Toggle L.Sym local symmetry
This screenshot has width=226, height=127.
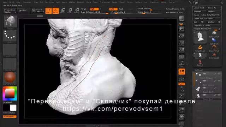pos(182,79)
